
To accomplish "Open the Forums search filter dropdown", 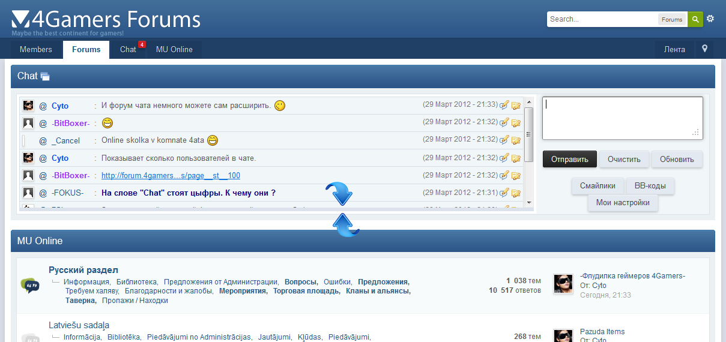I will click(x=672, y=19).
